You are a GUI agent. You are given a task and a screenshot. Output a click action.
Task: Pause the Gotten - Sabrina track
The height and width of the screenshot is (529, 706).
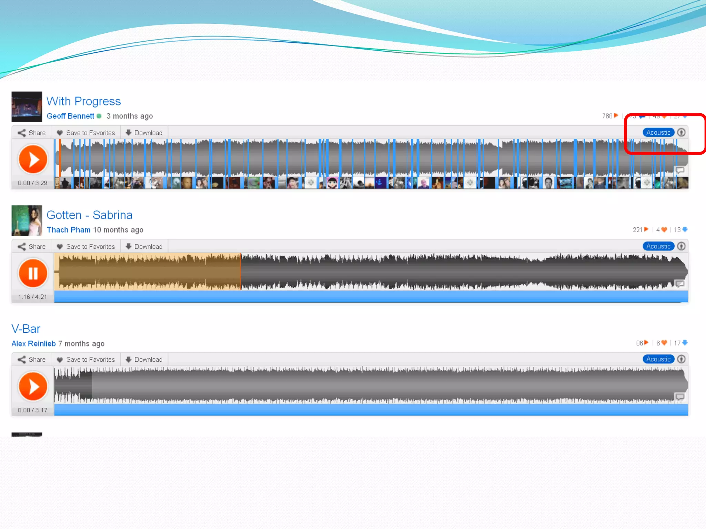point(33,273)
